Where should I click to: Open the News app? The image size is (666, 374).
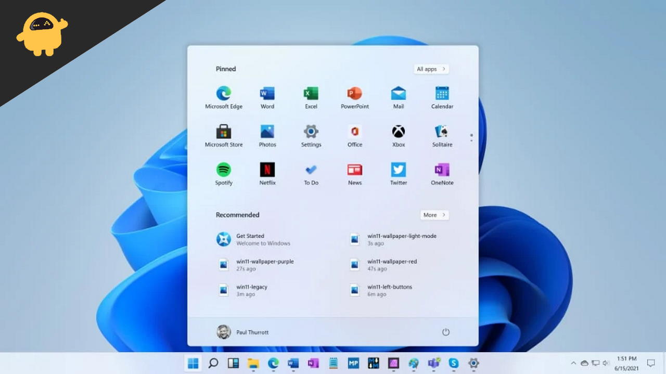click(355, 174)
